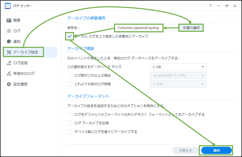Open the ログ送信 page
The width and height of the screenshot is (242, 157).
click(x=30, y=63)
